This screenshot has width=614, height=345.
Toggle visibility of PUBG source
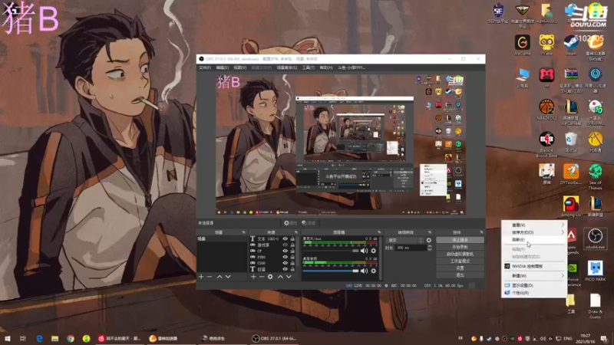coord(285,257)
